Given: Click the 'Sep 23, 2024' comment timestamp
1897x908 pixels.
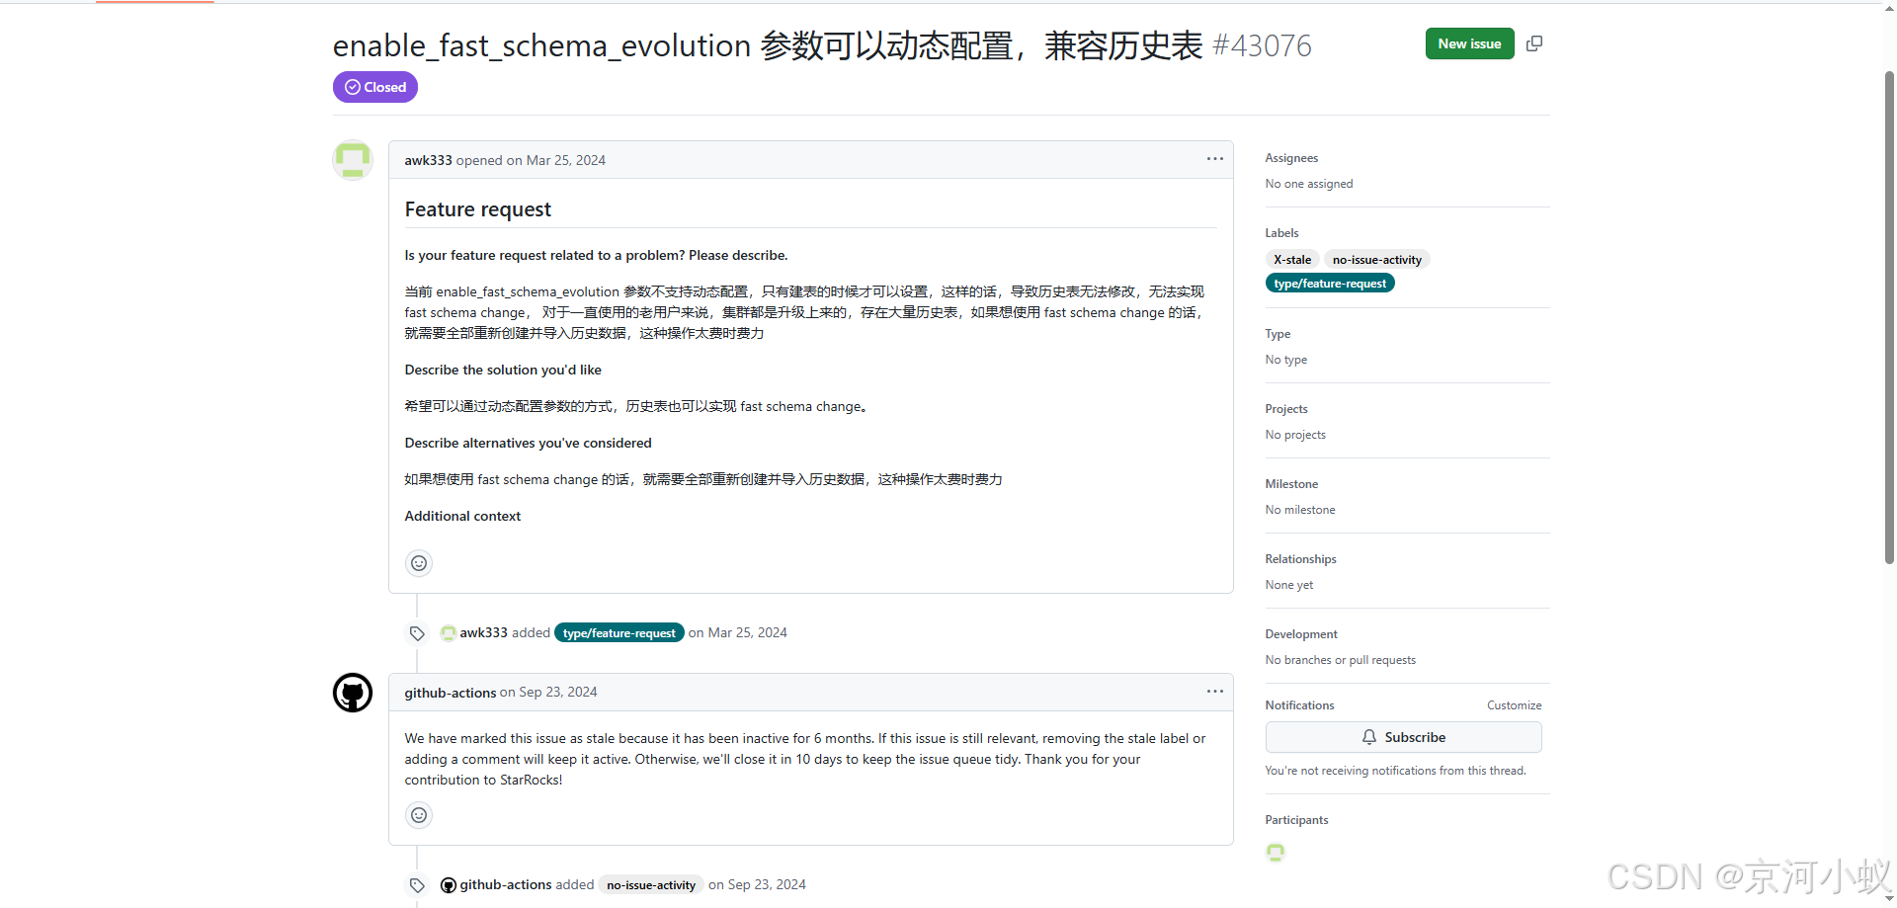Looking at the screenshot, I should [x=558, y=693].
